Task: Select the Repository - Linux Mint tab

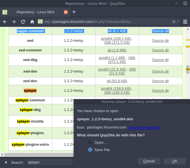Action: [35, 12]
